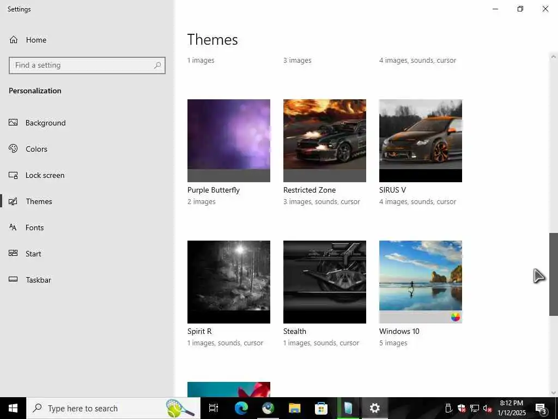The image size is (558, 419).
Task: Apply the Purple Butterfly theme thumbnail
Action: click(229, 140)
